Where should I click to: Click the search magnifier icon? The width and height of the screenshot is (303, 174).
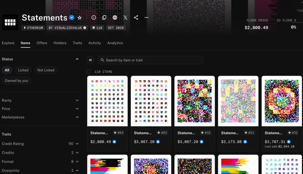[x=102, y=60]
